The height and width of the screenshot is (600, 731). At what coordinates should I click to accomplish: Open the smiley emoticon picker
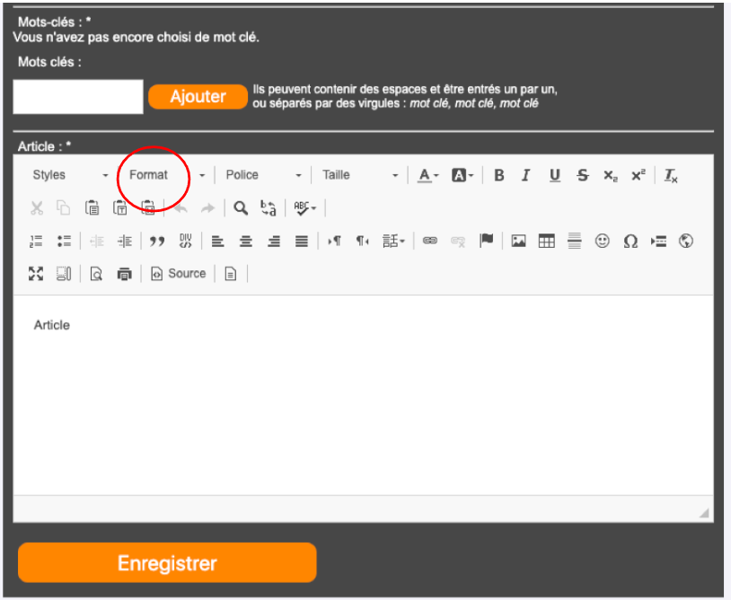click(x=603, y=241)
